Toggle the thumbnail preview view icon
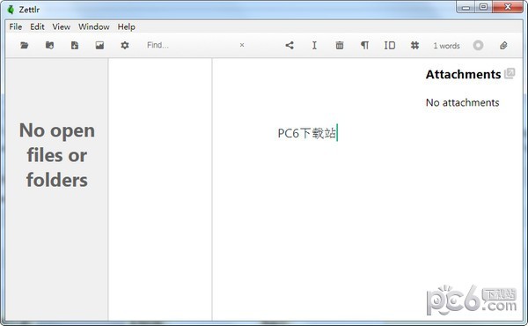This screenshot has height=326, width=528. [x=99, y=45]
